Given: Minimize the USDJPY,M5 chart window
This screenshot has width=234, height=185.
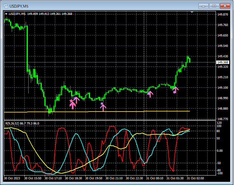Looking at the screenshot, I should [x=203, y=6].
